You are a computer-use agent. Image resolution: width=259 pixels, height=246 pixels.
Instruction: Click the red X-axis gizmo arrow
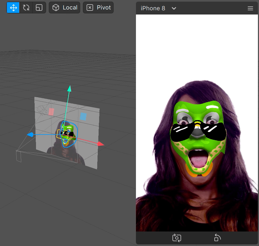pyautogui.click(x=101, y=144)
